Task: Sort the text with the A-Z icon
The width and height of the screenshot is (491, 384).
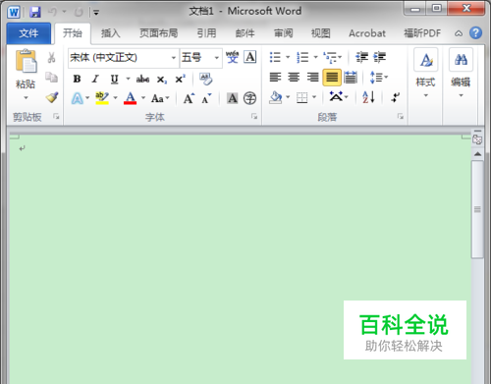Action: point(368,97)
